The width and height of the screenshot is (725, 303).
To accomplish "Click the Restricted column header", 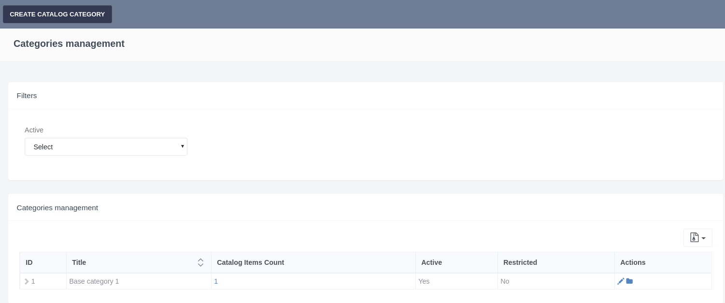I will pos(520,262).
